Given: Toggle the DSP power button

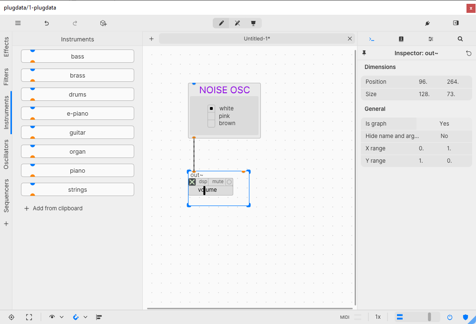Looking at the screenshot, I should pyautogui.click(x=450, y=317).
